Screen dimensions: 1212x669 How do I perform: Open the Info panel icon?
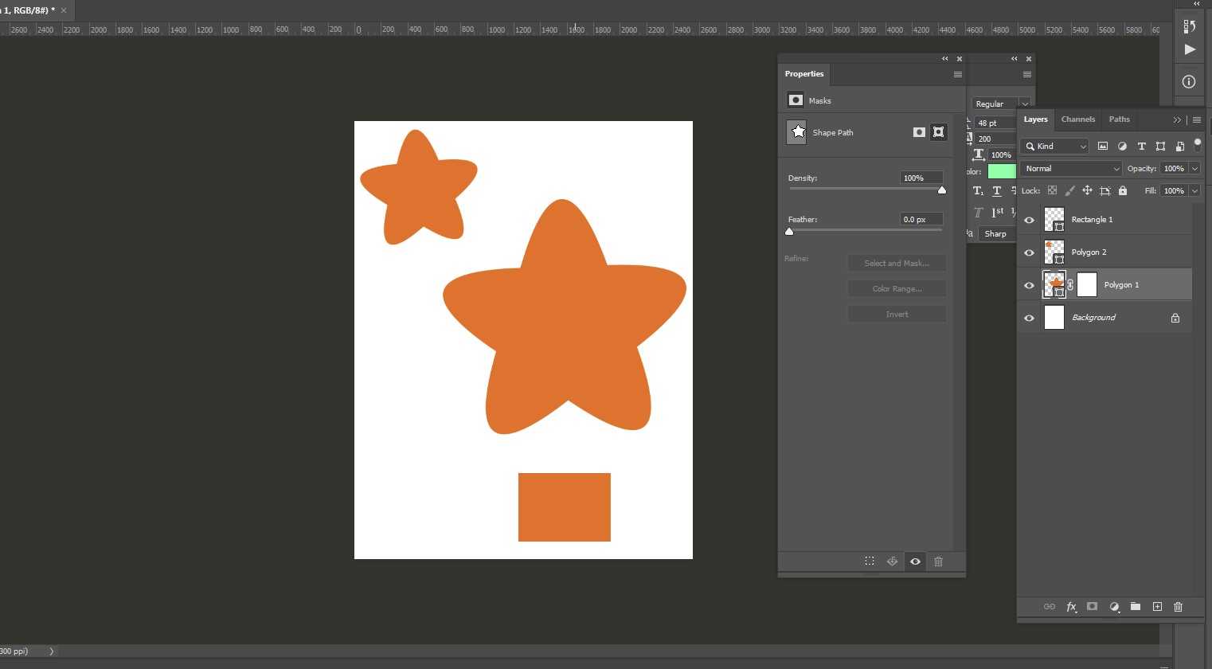pyautogui.click(x=1189, y=81)
